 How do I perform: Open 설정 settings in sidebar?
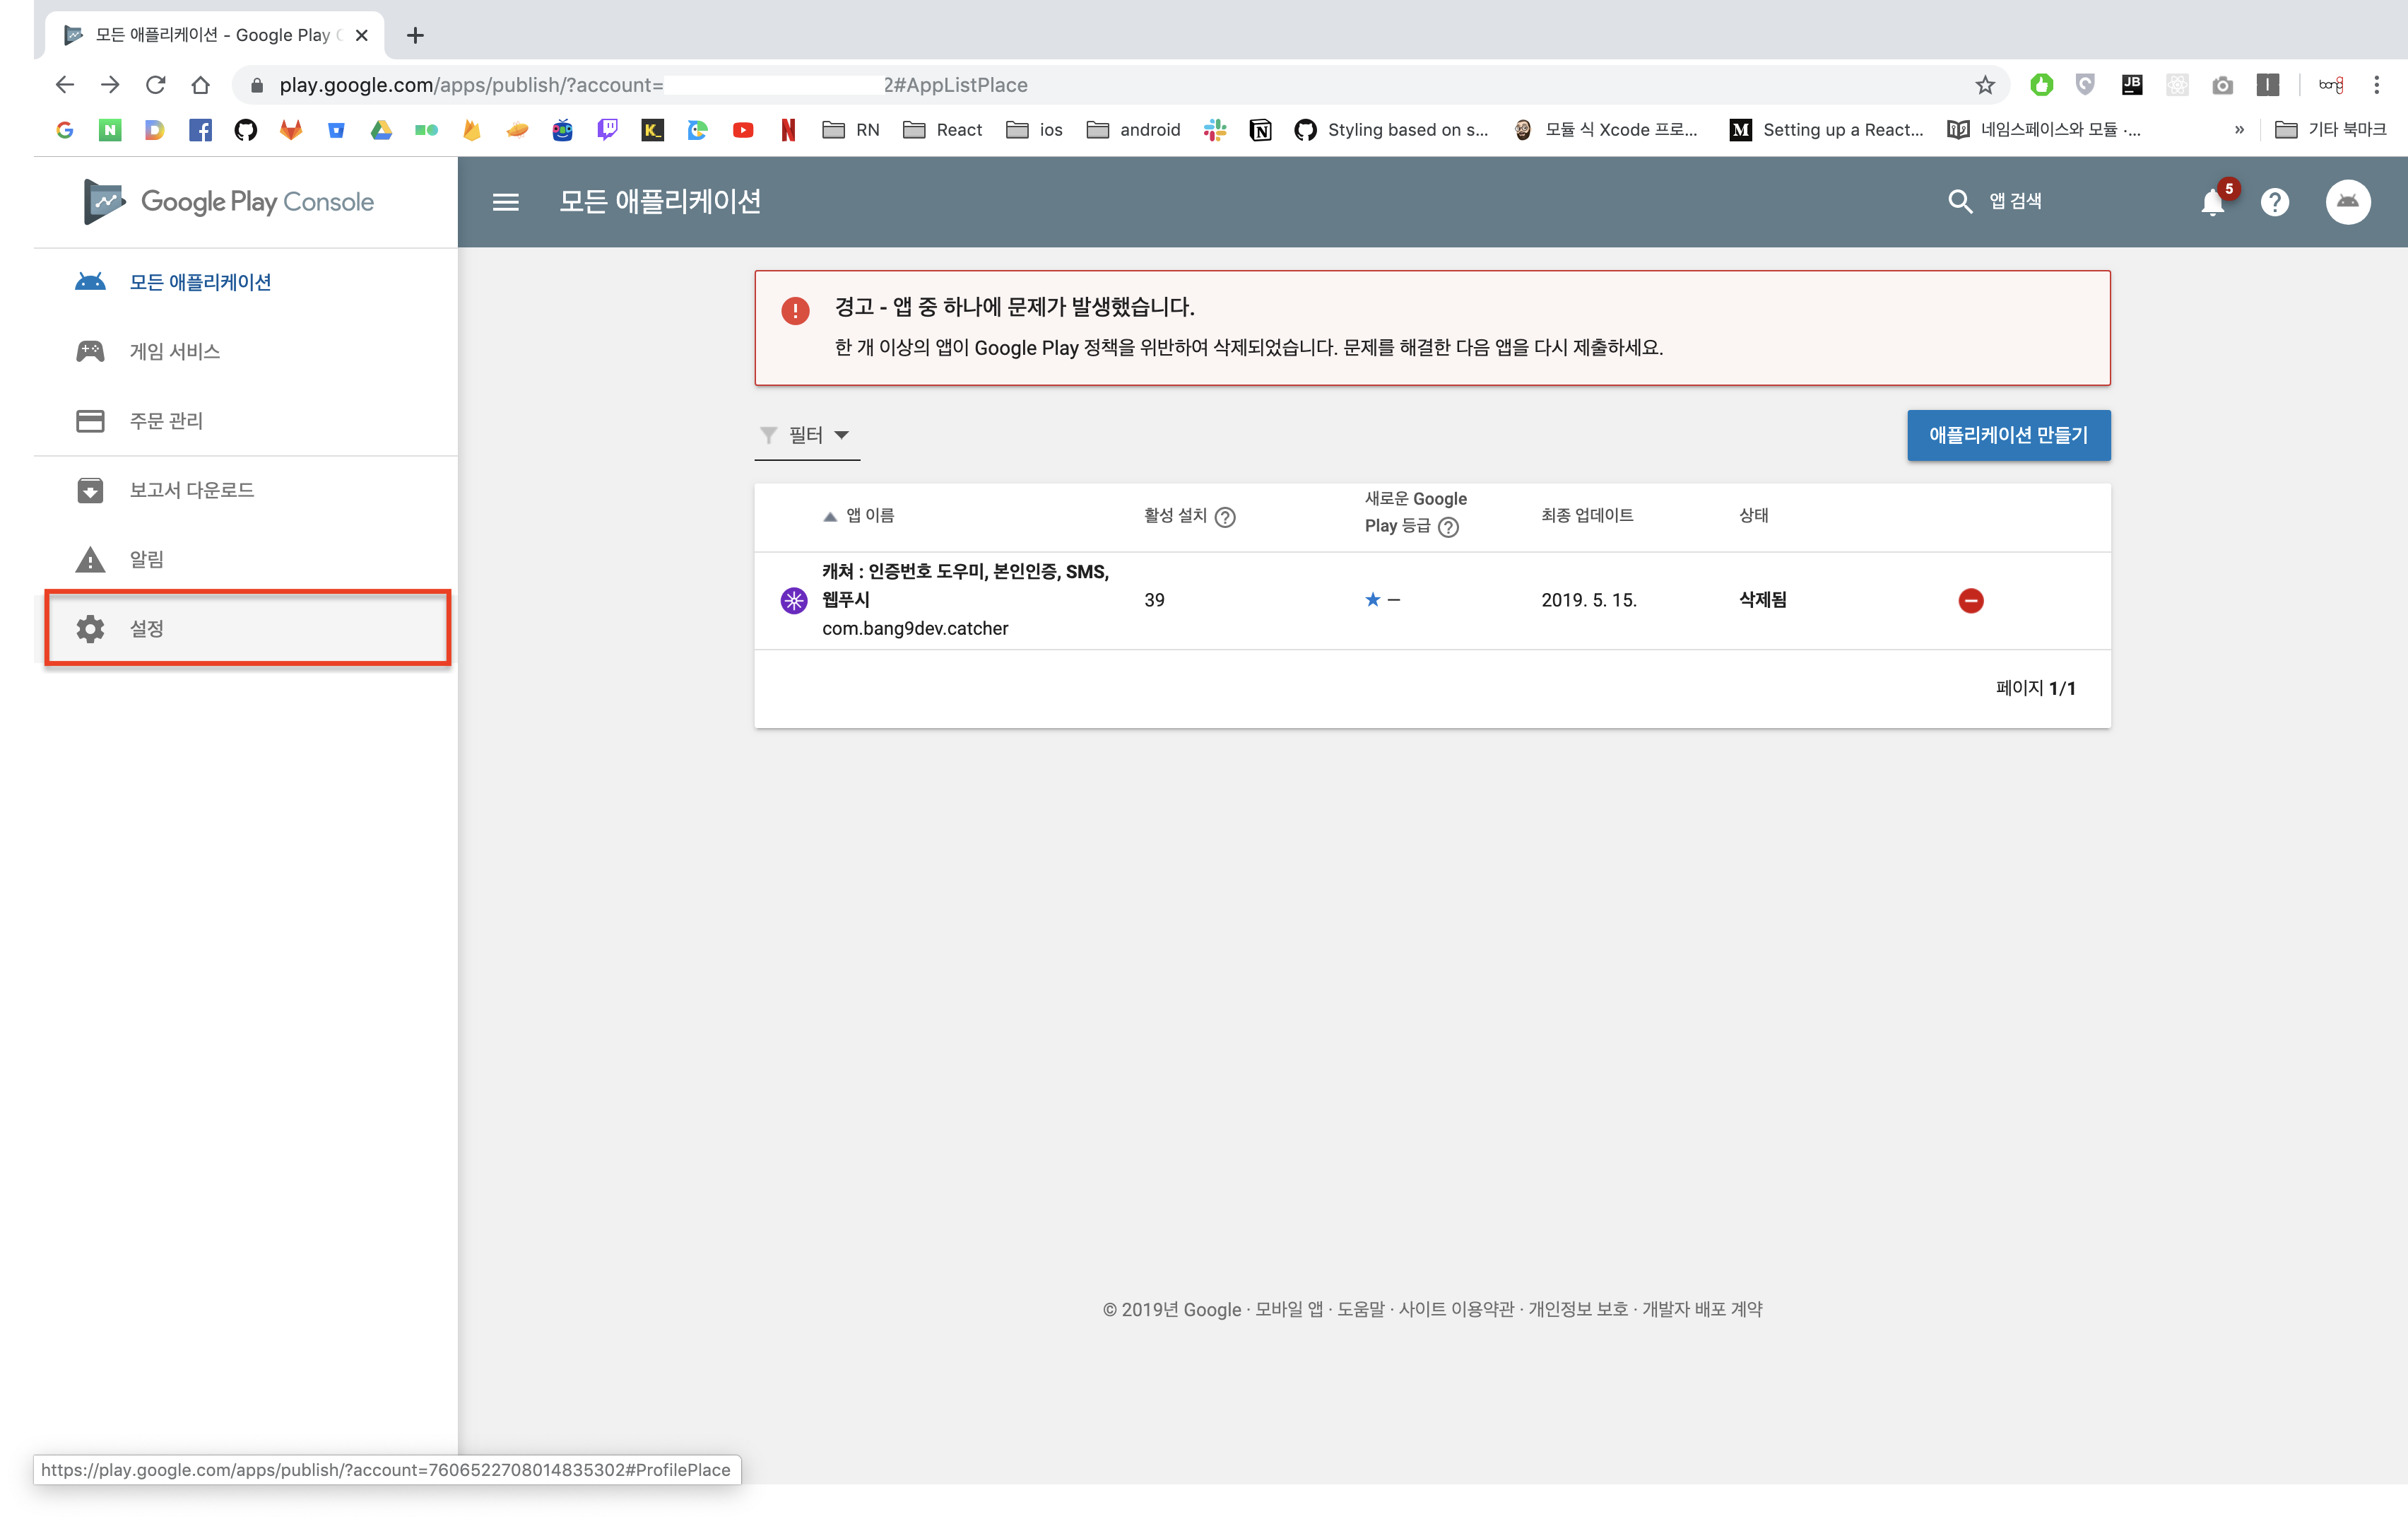147,628
